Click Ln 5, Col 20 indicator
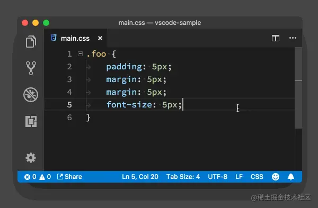This screenshot has width=318, height=208. coord(140,177)
